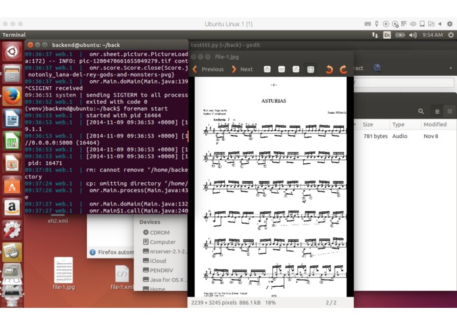
Task: Click testttt.py gedit window title bar
Action: coord(226,45)
